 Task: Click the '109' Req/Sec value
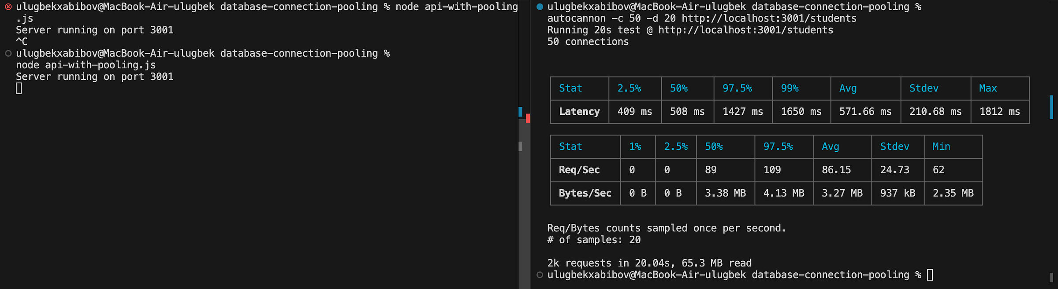click(772, 170)
